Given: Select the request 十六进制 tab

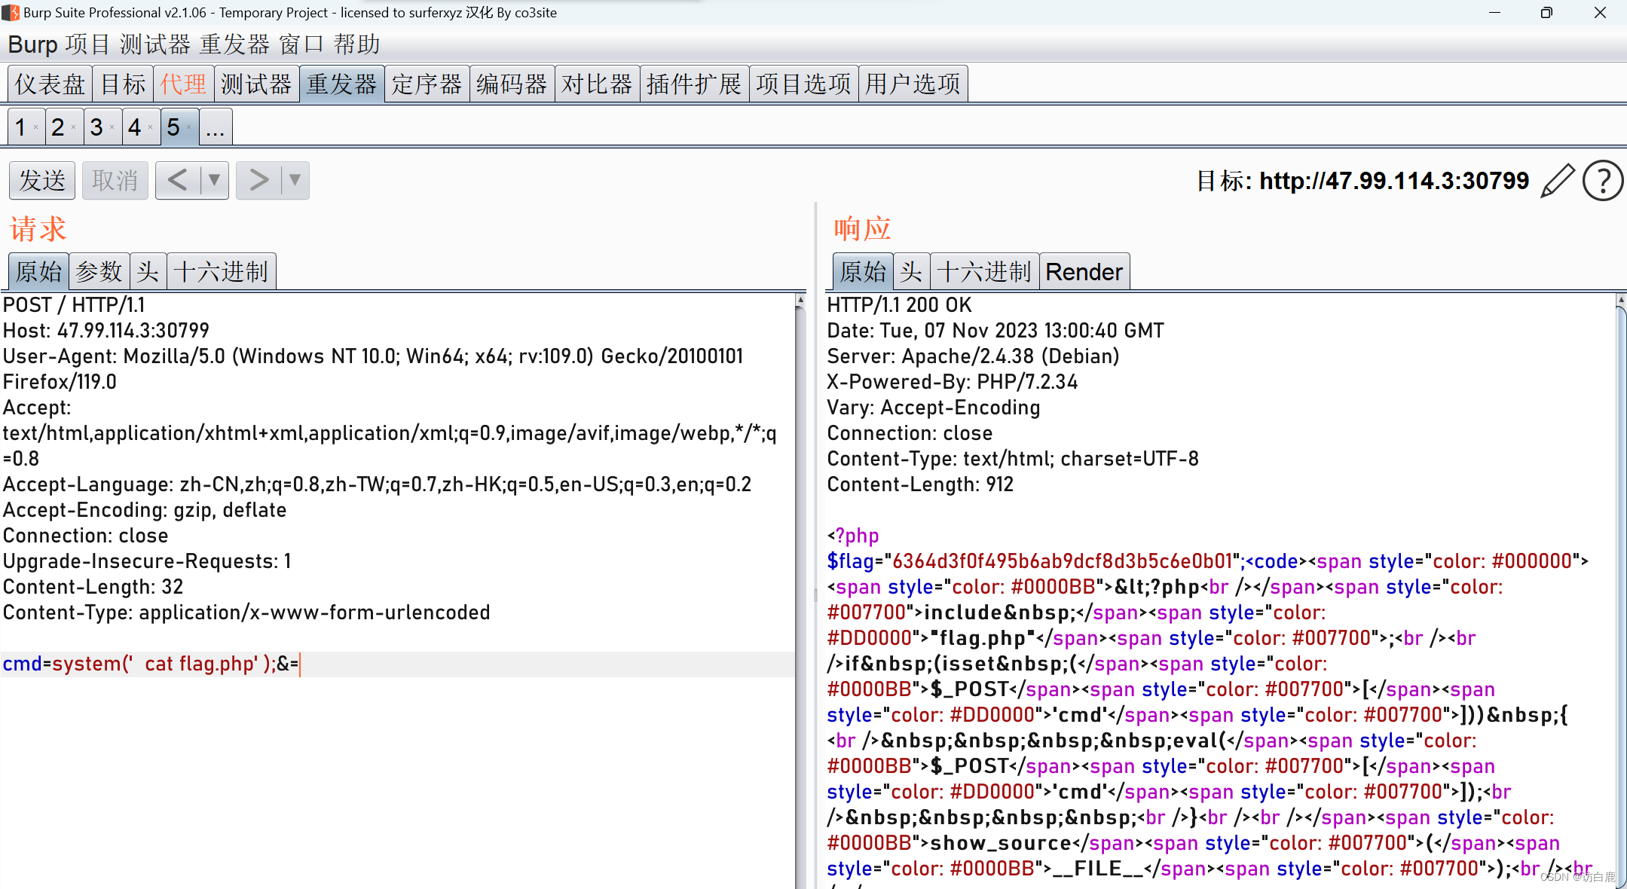Looking at the screenshot, I should point(221,271).
